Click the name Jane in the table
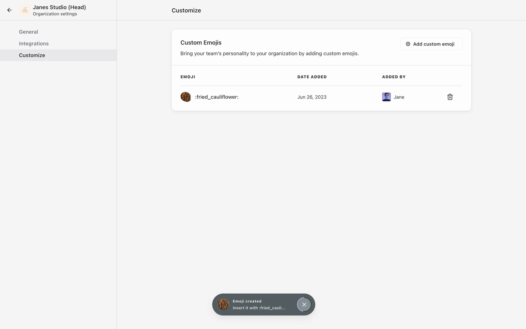The image size is (526, 329). (x=399, y=97)
